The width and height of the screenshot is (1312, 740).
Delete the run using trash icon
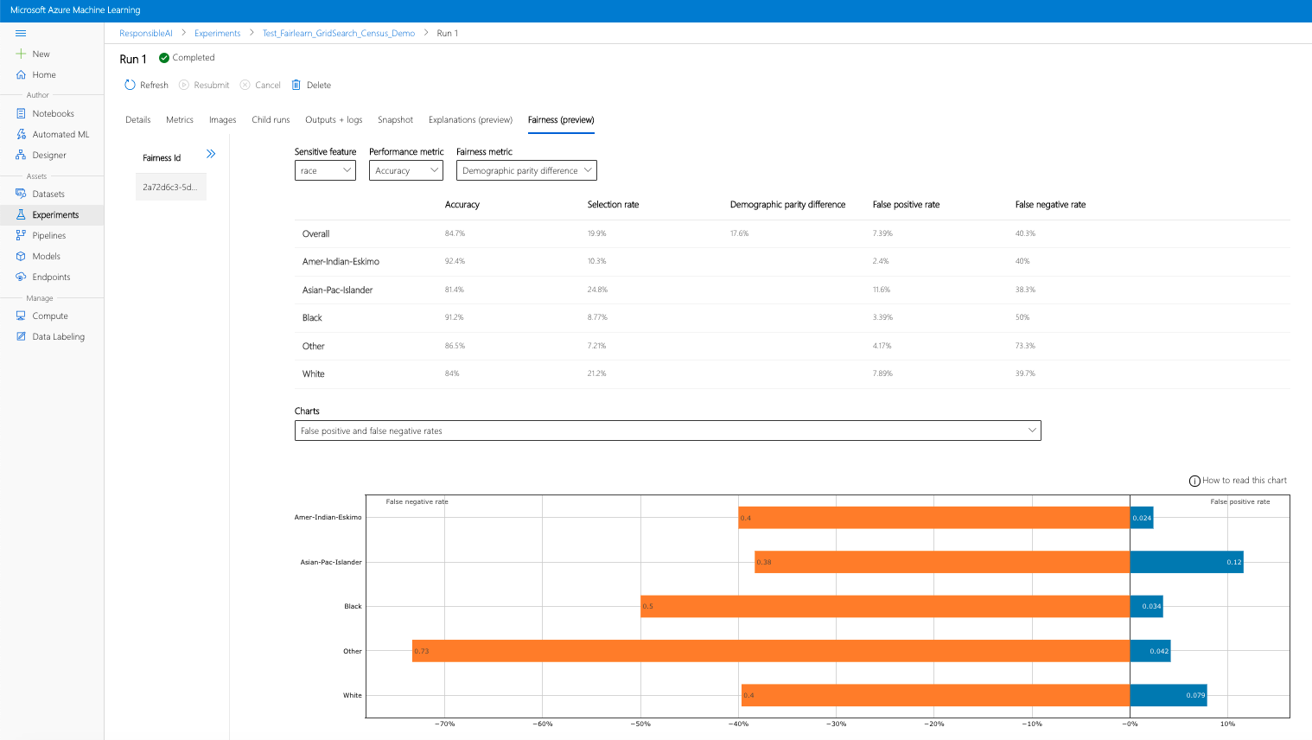296,85
